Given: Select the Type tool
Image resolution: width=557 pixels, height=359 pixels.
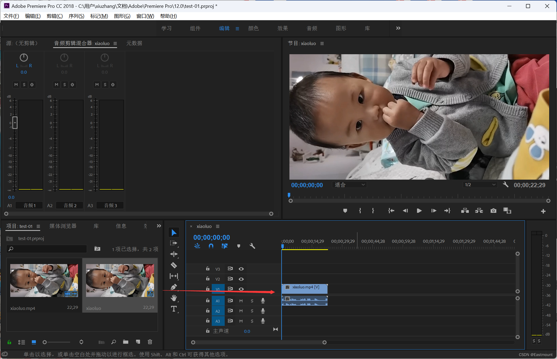Looking at the screenshot, I should [174, 309].
